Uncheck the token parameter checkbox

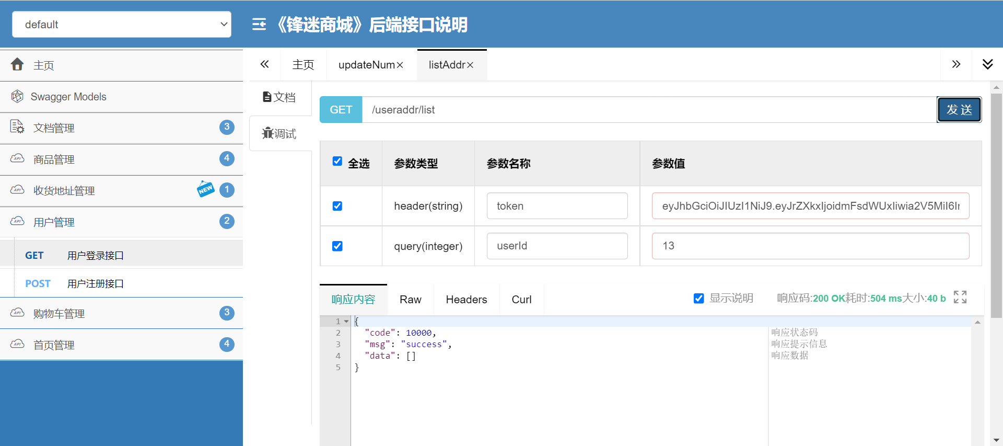click(x=337, y=206)
